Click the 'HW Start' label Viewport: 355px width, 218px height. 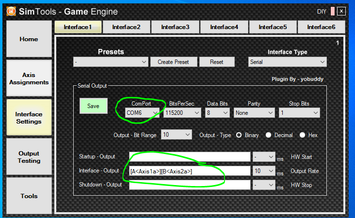(301, 156)
